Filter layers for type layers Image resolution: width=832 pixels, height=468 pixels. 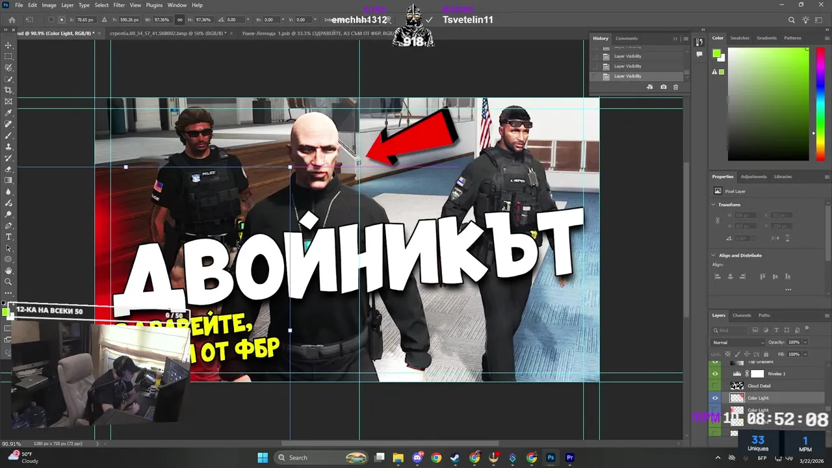[776, 330]
